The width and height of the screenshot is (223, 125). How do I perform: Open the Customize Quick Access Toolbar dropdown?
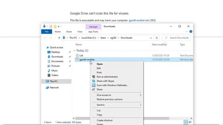[x=59, y=26]
